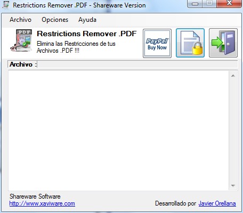Viewport: 243px width, 213px height.
Task: Open the Ayuda menu
Action: click(87, 20)
